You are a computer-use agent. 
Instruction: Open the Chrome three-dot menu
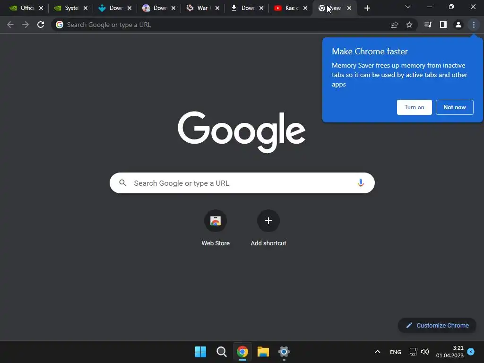(474, 25)
